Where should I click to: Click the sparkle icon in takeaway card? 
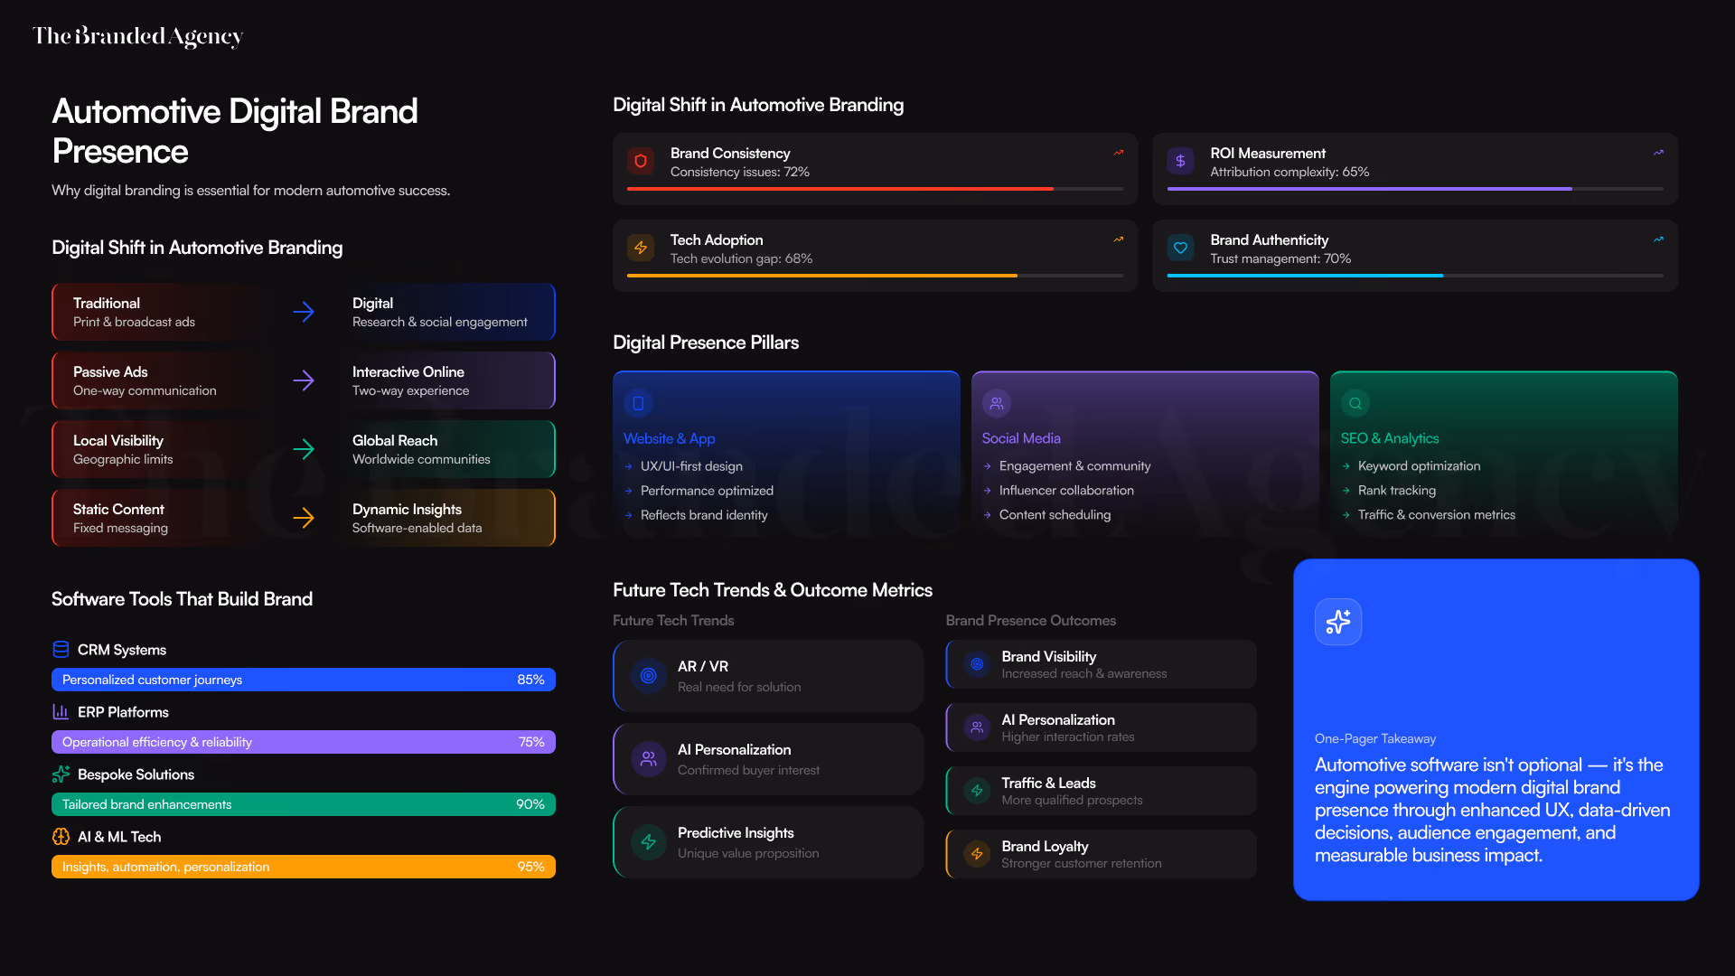click(x=1338, y=622)
